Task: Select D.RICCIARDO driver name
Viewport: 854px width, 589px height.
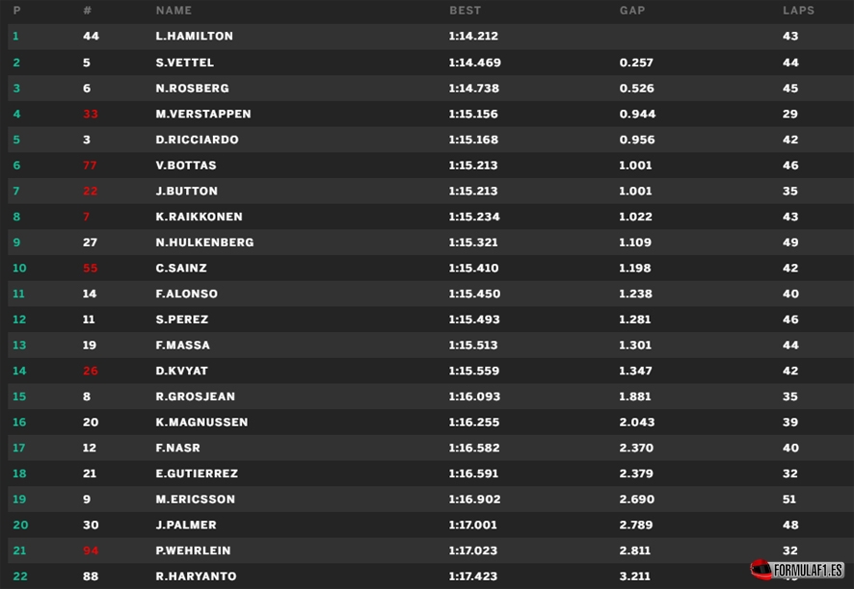Action: click(x=198, y=140)
